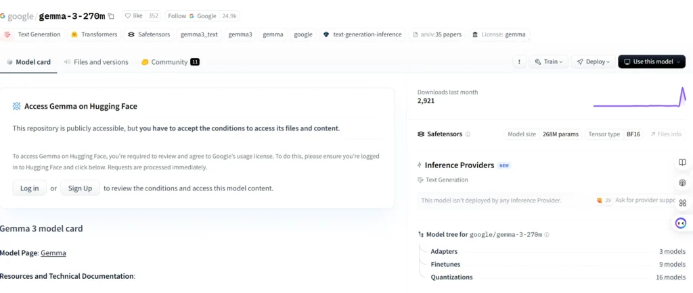
Task: Expand the Deploy dropdown
Action: (593, 61)
